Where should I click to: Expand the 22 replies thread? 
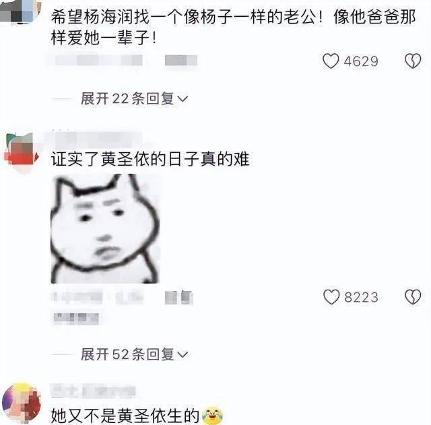[x=134, y=98]
